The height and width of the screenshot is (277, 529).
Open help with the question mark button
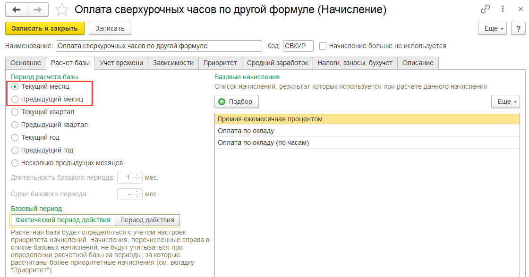click(519, 28)
